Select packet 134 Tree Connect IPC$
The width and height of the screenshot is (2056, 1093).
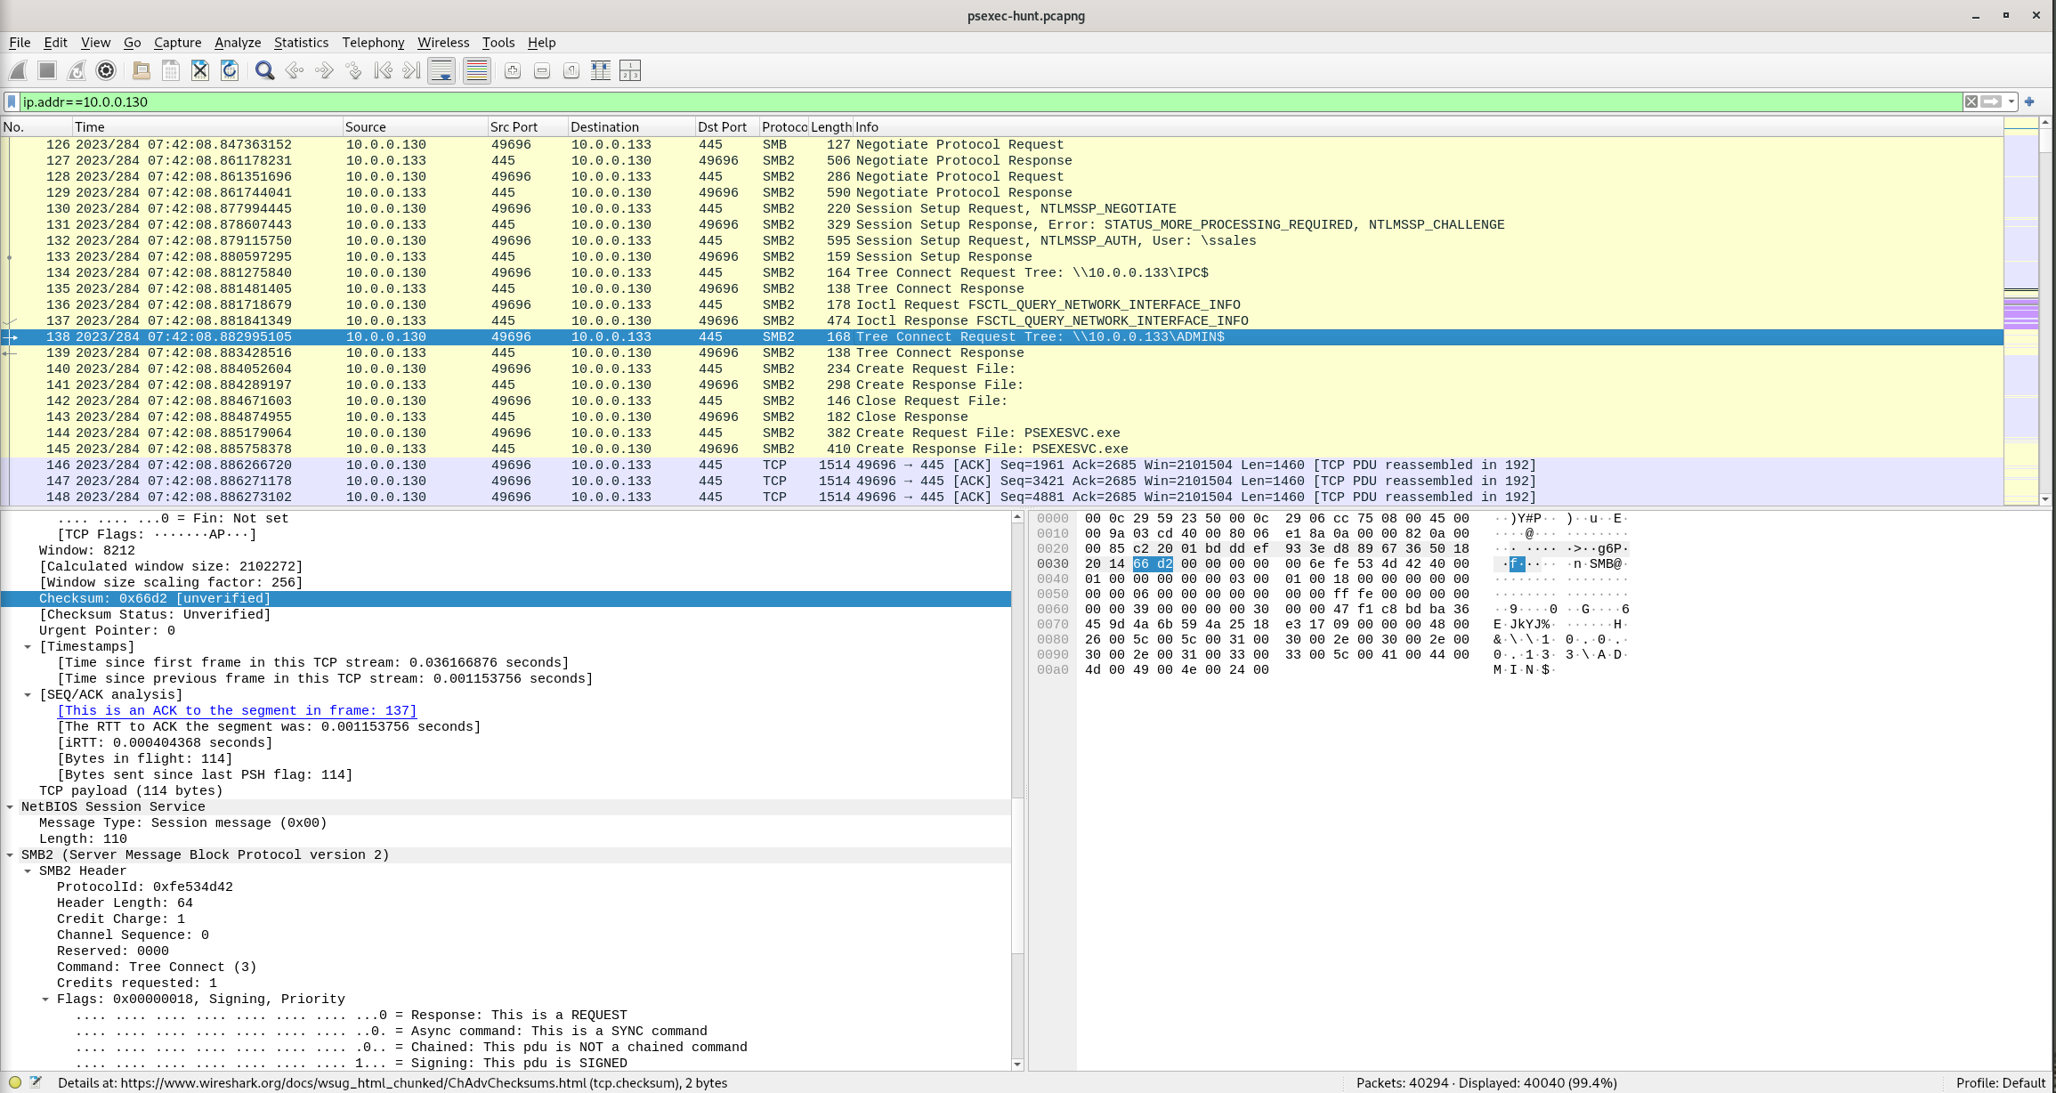(x=1001, y=273)
